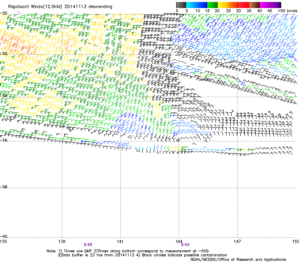Click the legend label '25'
The width and height of the screenshot is (299, 262).
(x=228, y=11)
